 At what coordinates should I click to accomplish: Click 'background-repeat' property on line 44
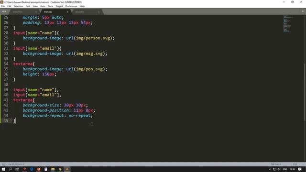pyautogui.click(x=43, y=116)
